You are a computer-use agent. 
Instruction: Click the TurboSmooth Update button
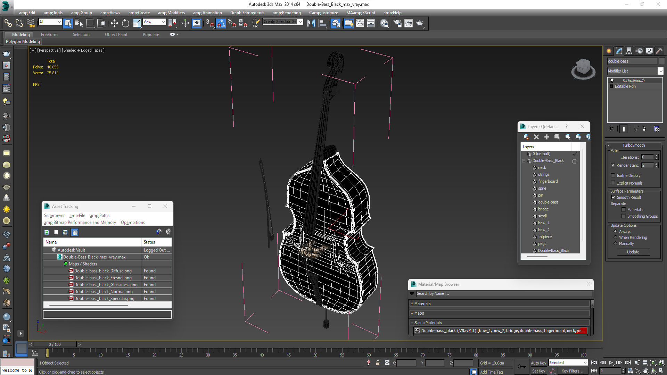[633, 252]
